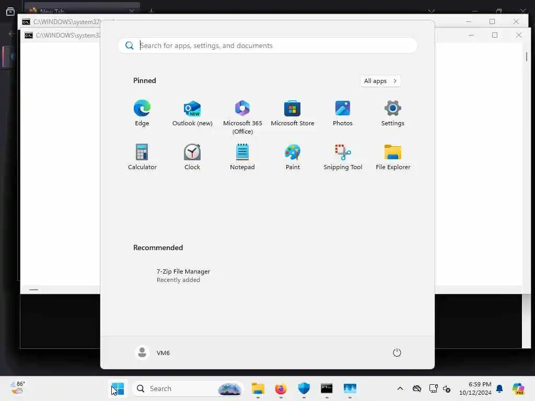Open File Explorer from the taskbar
The height and width of the screenshot is (401, 535).
[x=258, y=388]
